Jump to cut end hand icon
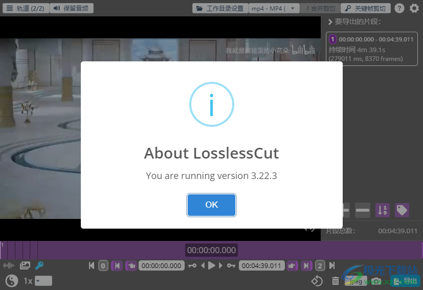 click(292, 266)
